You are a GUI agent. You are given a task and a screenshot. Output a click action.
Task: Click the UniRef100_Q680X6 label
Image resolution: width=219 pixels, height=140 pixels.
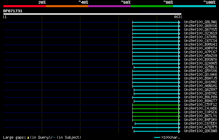click(201, 26)
